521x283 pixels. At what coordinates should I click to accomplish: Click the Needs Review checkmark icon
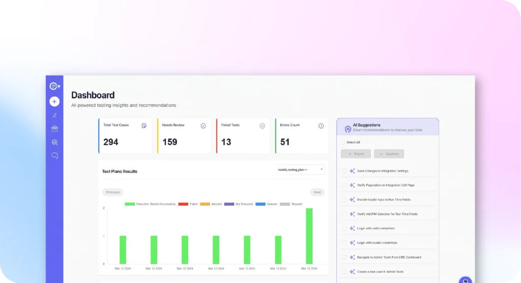coord(203,125)
